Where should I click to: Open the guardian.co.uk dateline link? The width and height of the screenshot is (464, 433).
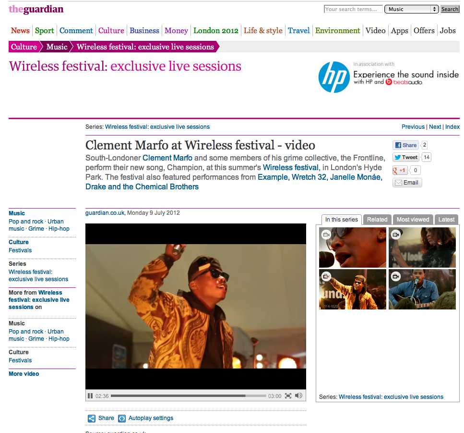pyautogui.click(x=105, y=213)
